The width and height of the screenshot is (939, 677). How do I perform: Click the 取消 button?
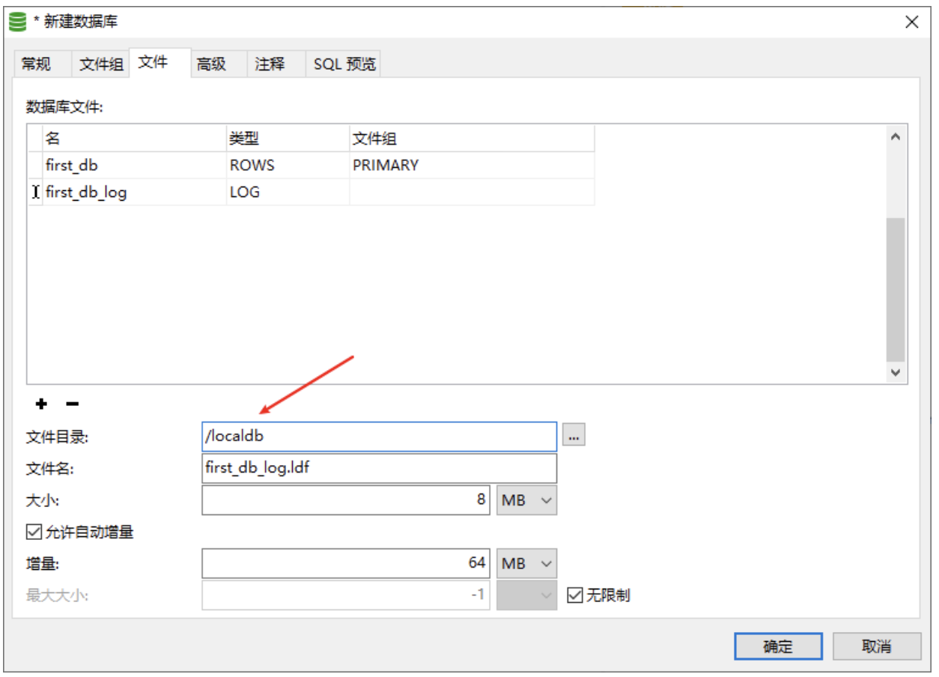click(x=876, y=646)
